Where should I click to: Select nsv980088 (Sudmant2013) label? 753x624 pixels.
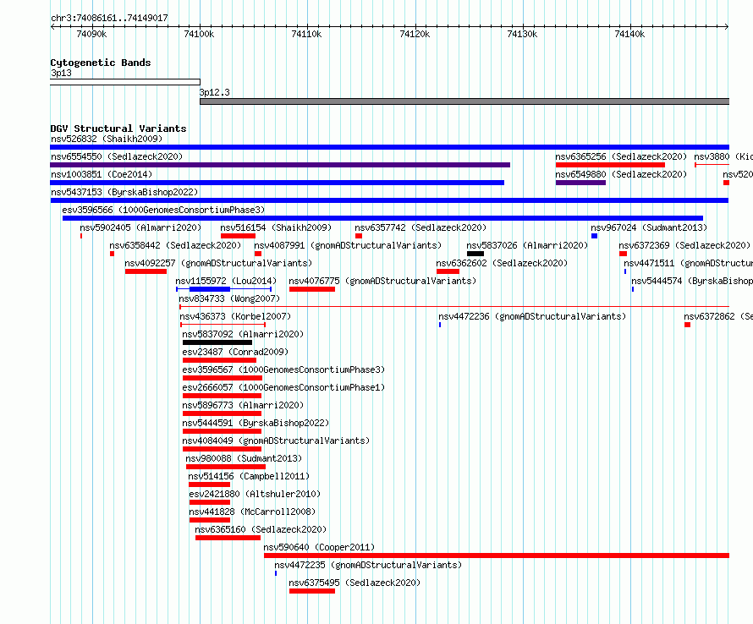[x=244, y=458]
